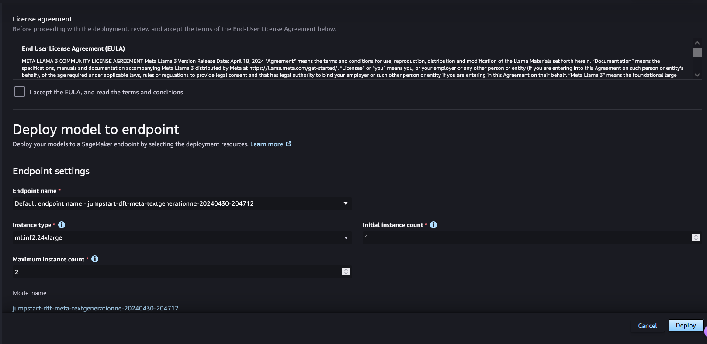
Task: Click the EULA text scrollbar thumb
Action: [697, 52]
